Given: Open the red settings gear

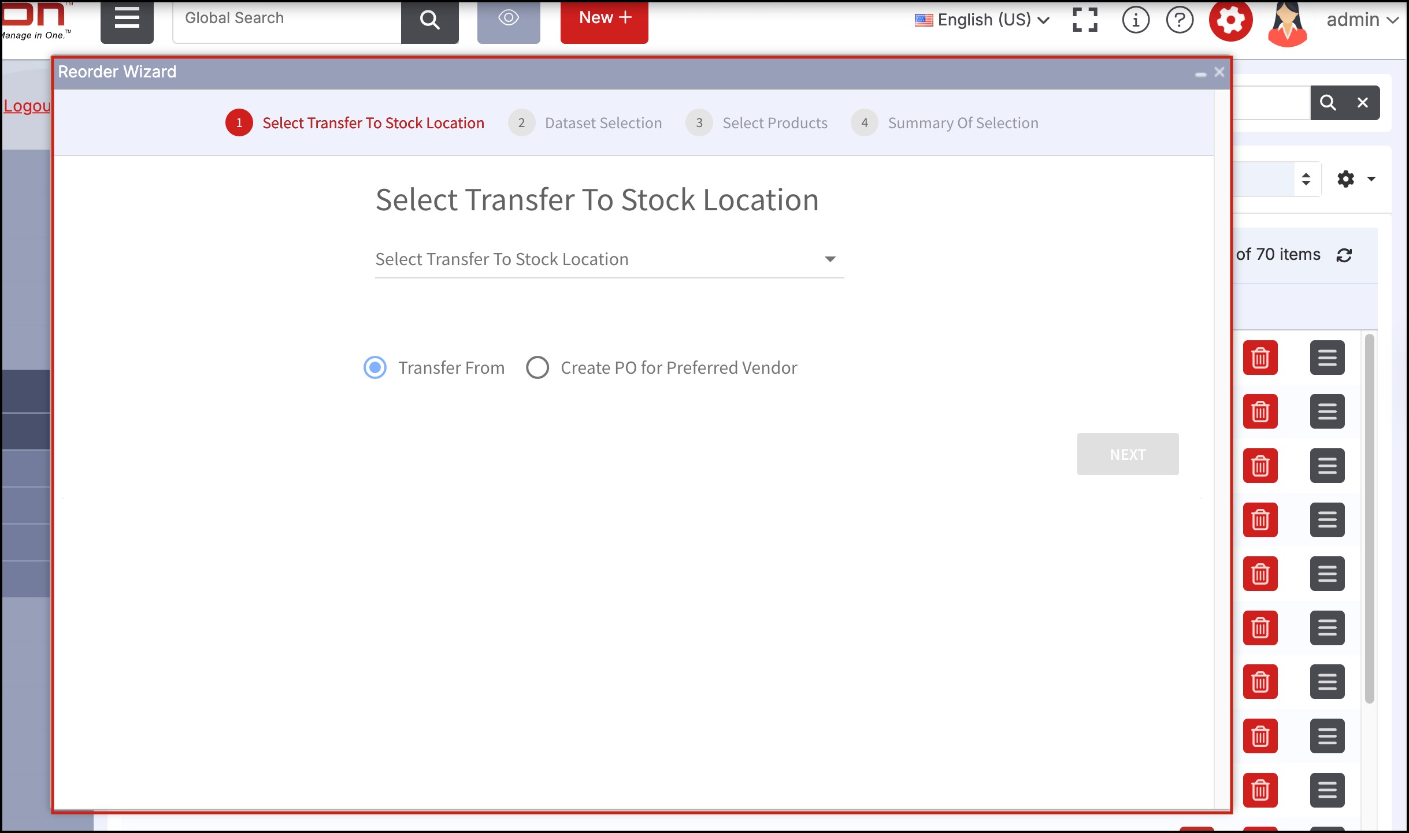Looking at the screenshot, I should [1231, 20].
